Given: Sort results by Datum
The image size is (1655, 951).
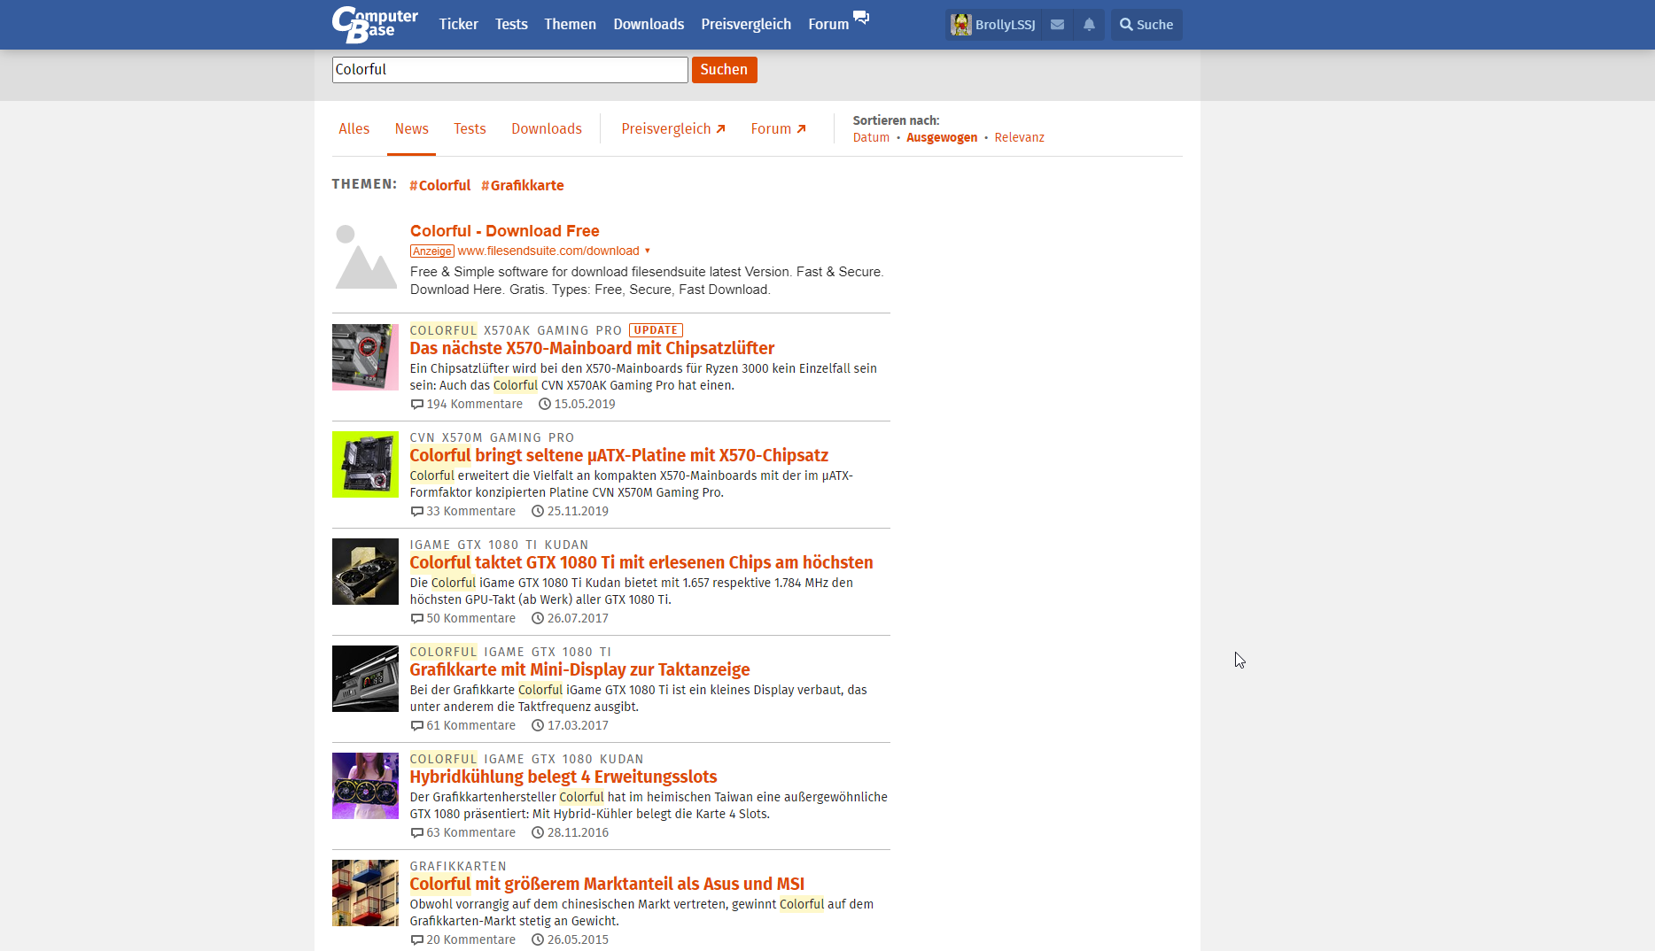Looking at the screenshot, I should click(x=871, y=137).
